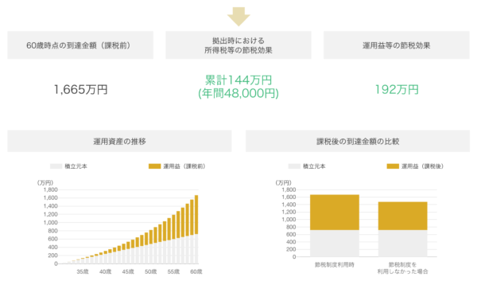
Task: Click the gold 運用益（課税後）legend swatch
Action: [393, 166]
